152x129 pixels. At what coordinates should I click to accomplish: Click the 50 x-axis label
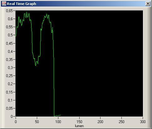pos(37,122)
